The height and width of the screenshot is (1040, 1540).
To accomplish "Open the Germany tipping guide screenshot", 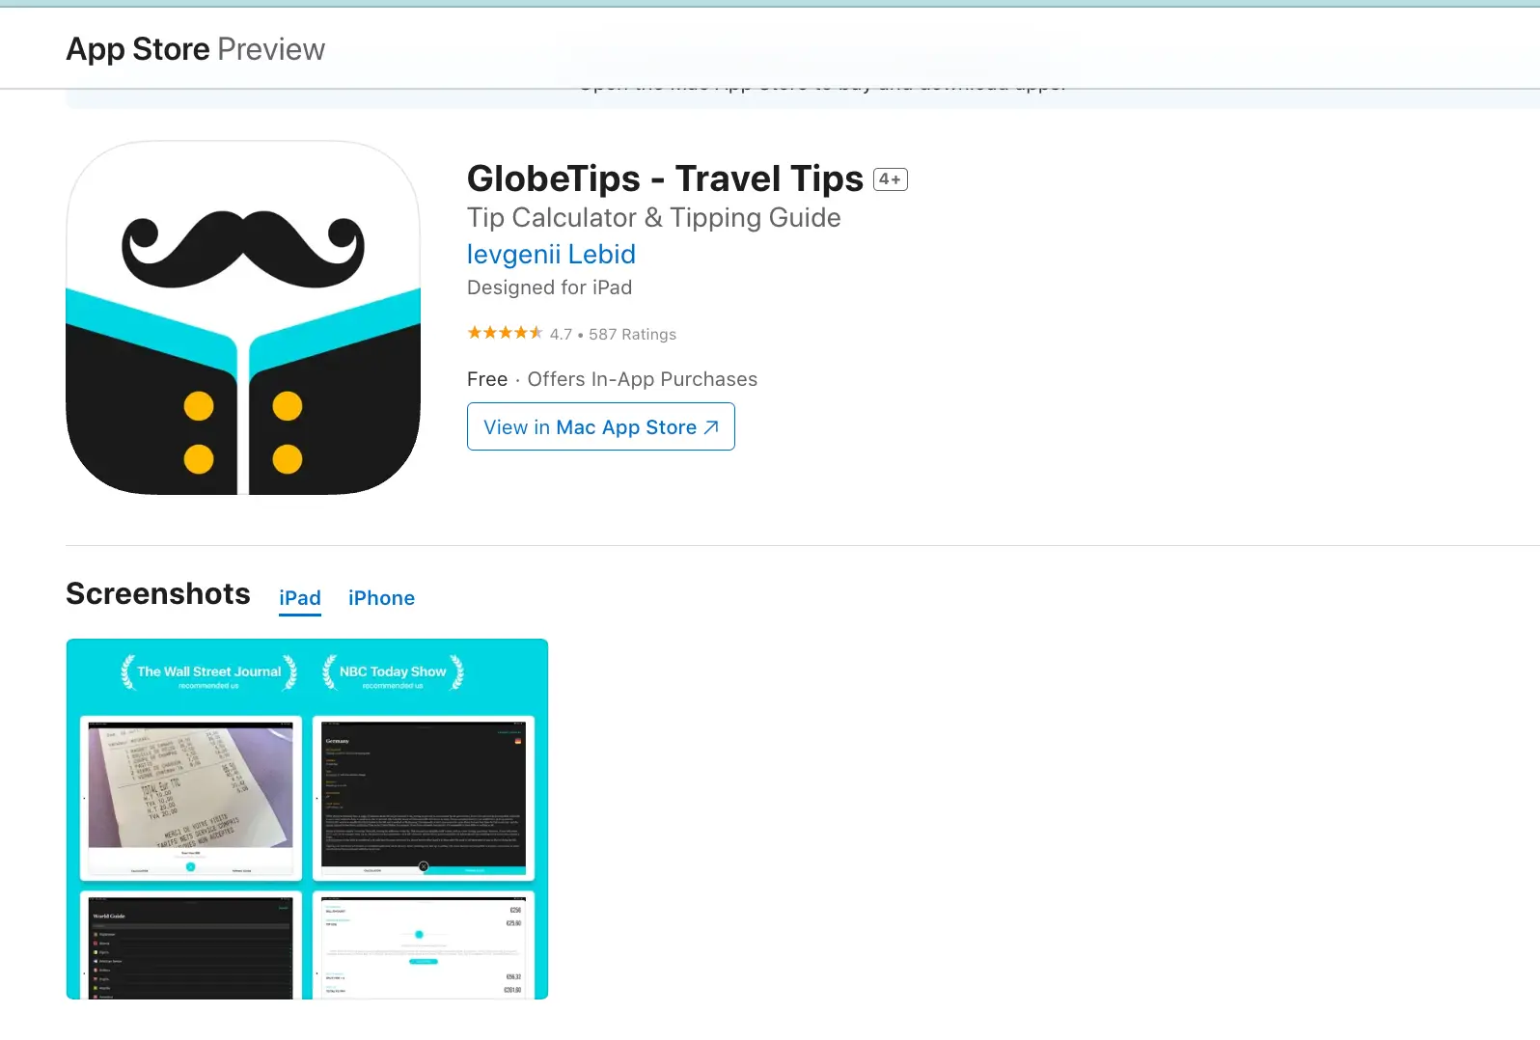I will pos(424,798).
